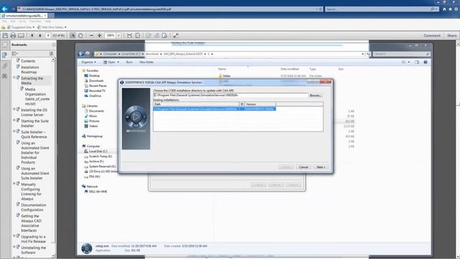Click Next in installer dialog
The image size is (460, 259).
(321, 167)
